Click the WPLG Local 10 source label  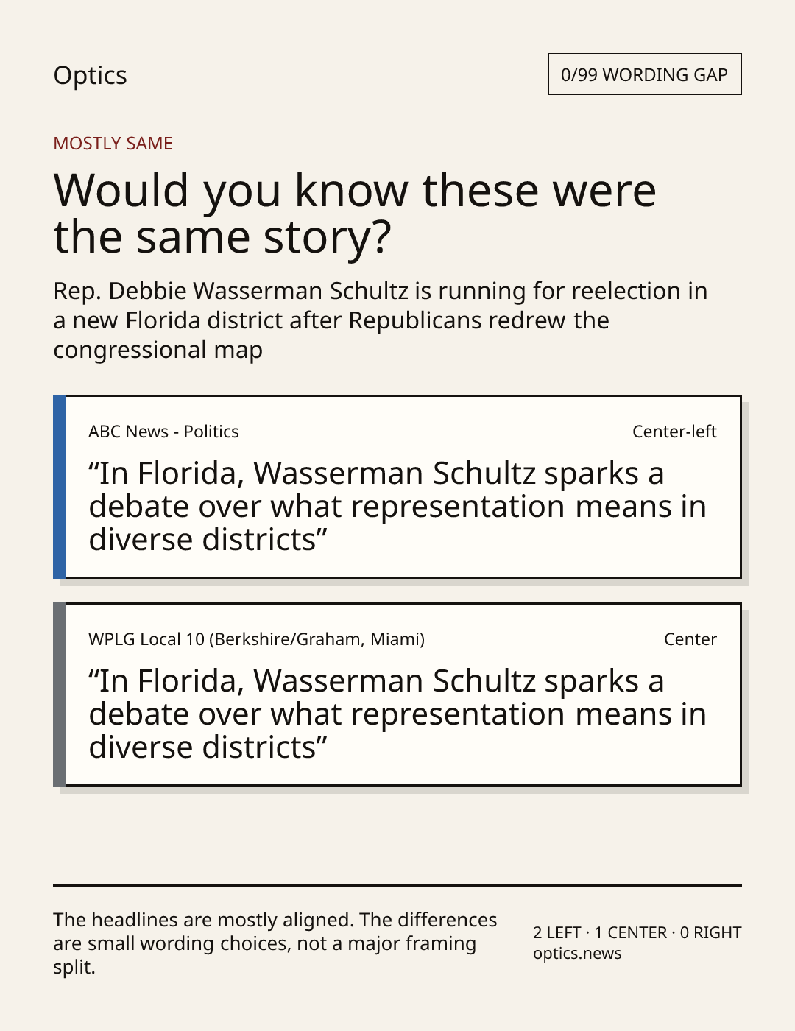point(256,639)
